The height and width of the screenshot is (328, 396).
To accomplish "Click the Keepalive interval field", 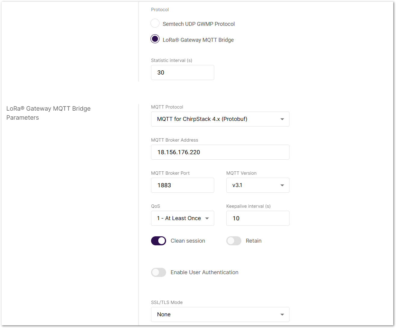I will pyautogui.click(x=258, y=218).
